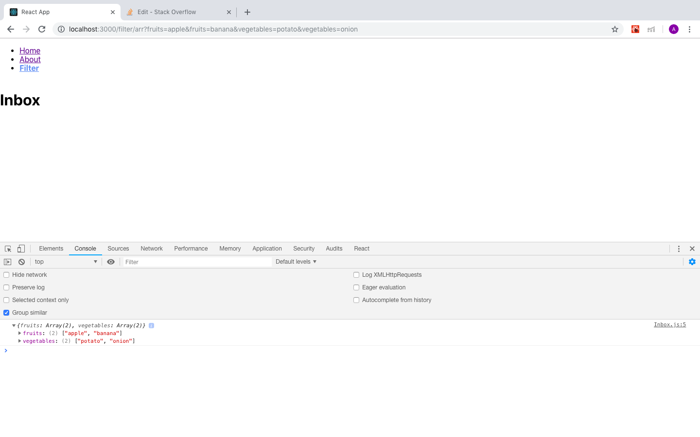This screenshot has height=437, width=700.
Task: Select the Console tab
Action: 85,249
